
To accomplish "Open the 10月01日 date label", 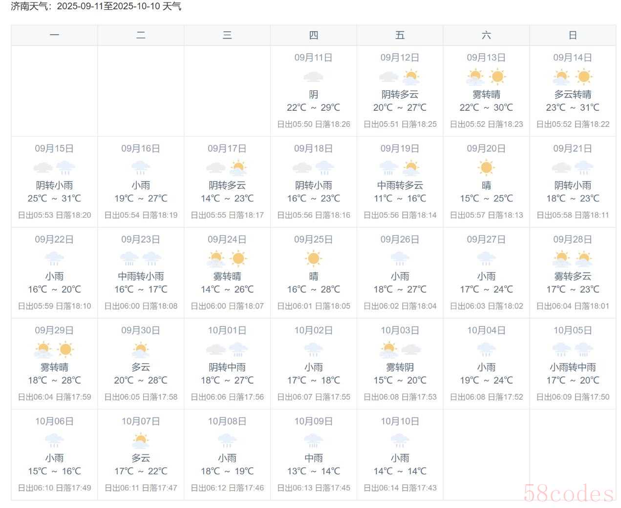I will point(227,330).
